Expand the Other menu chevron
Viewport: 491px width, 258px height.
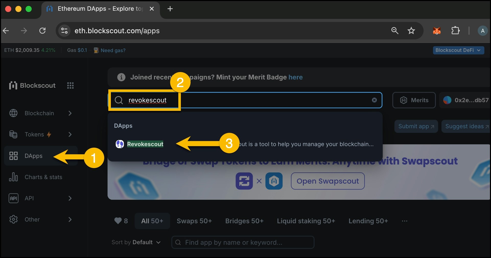pos(70,219)
